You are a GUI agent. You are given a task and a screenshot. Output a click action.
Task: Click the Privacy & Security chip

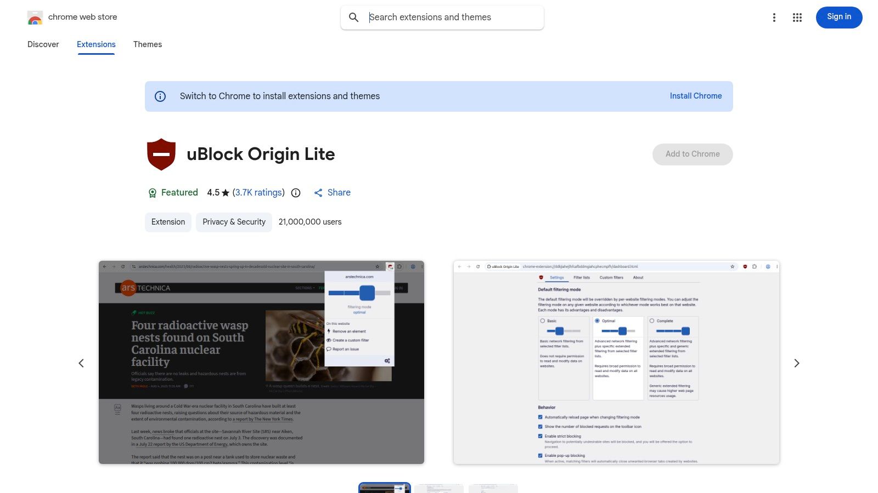coord(234,222)
